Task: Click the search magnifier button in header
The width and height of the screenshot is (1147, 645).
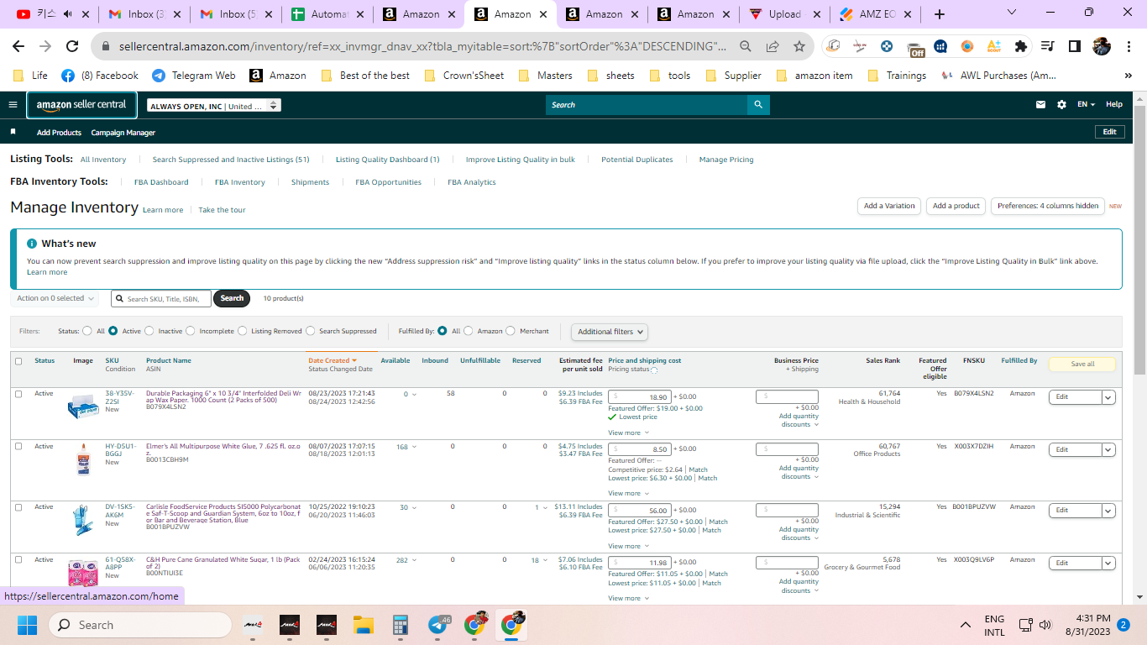Action: [x=758, y=105]
